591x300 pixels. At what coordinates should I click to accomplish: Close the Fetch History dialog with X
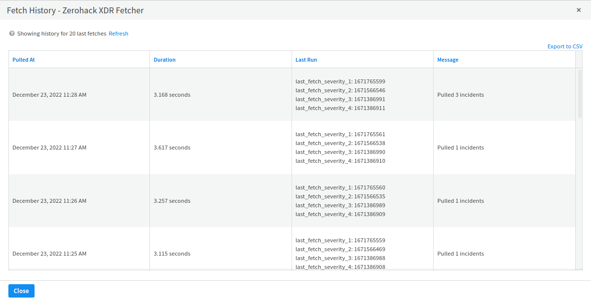pyautogui.click(x=579, y=10)
